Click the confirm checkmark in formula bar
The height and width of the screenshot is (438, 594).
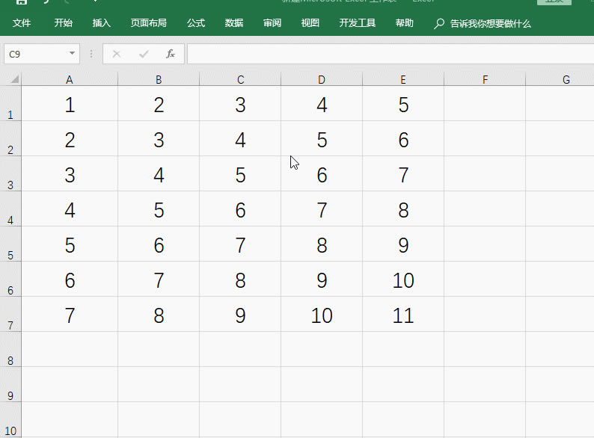pos(144,54)
